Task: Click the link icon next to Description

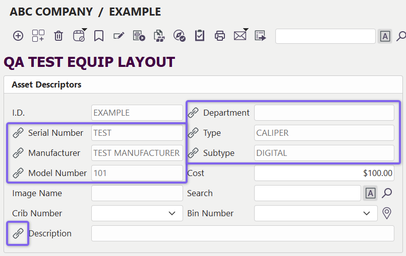Action: click(18, 233)
